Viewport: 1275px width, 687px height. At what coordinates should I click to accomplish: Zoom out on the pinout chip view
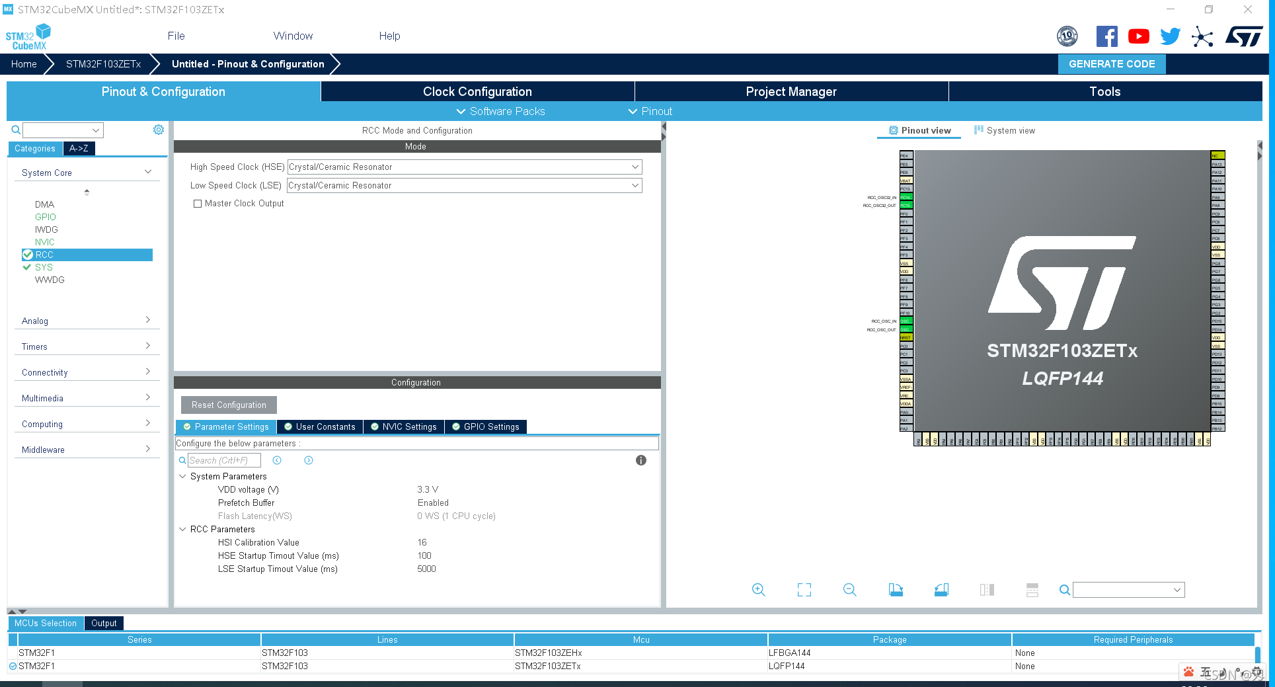pos(850,590)
